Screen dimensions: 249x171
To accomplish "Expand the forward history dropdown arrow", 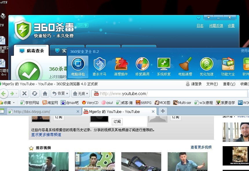I will 16,94.
